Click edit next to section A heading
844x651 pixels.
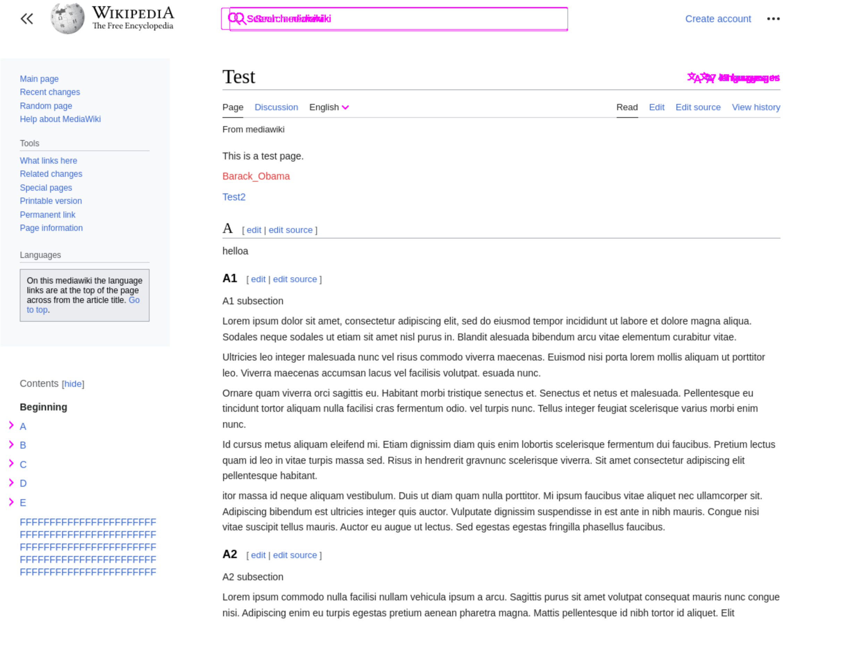tap(254, 230)
